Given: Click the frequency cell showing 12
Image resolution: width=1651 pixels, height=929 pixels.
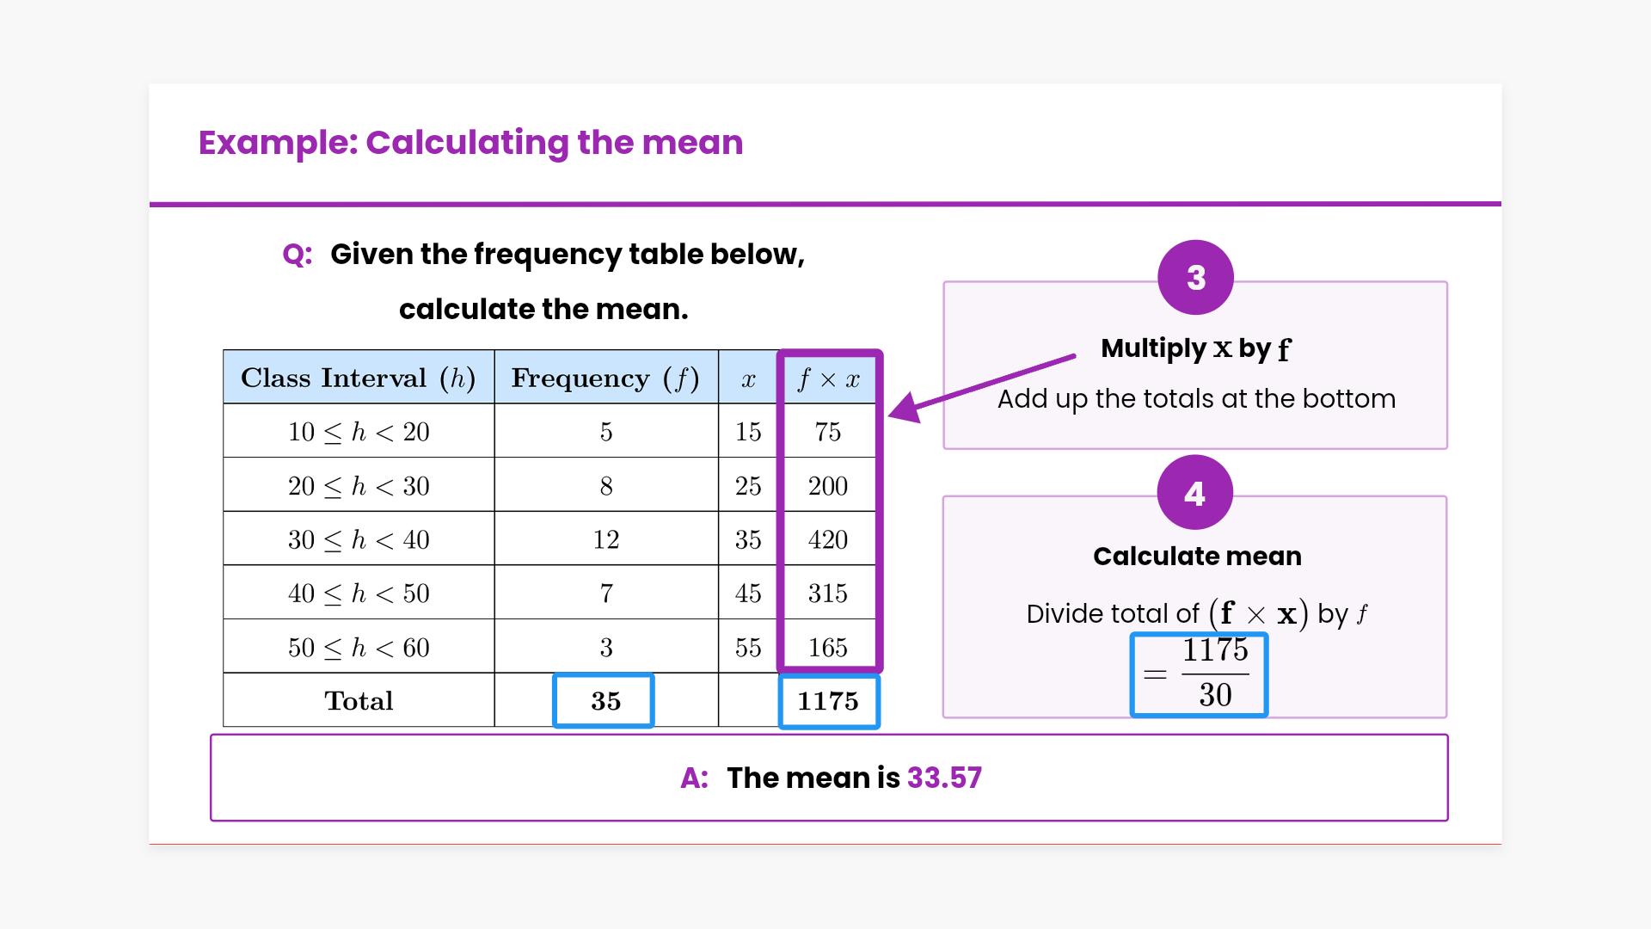Looking at the screenshot, I should (x=605, y=539).
